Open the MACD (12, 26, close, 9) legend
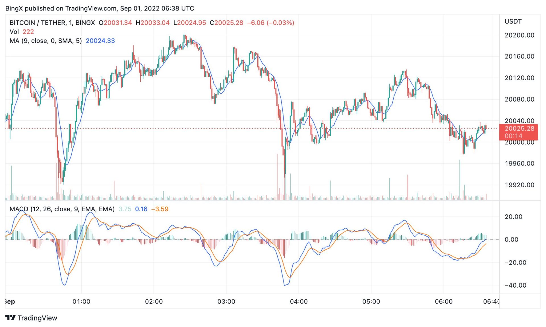The width and height of the screenshot is (546, 327). pyautogui.click(x=62, y=209)
